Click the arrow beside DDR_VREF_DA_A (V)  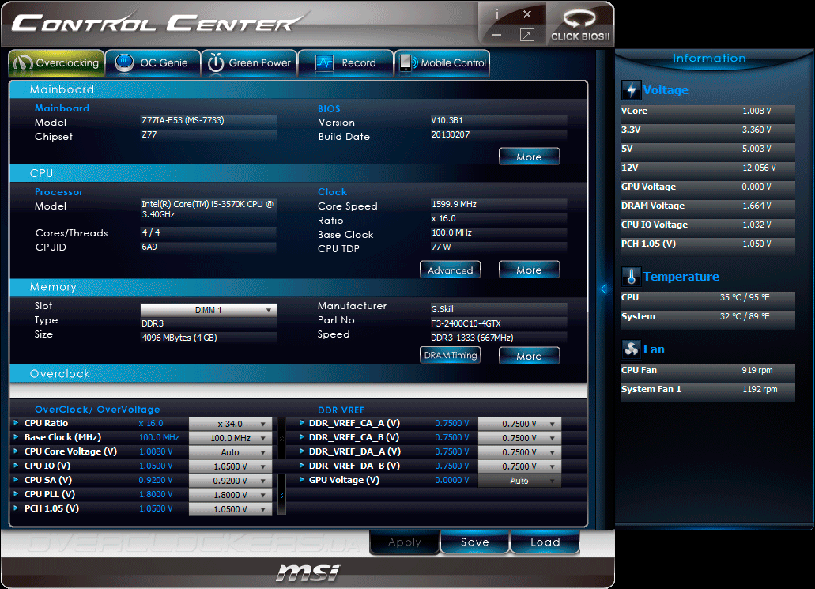pyautogui.click(x=301, y=451)
